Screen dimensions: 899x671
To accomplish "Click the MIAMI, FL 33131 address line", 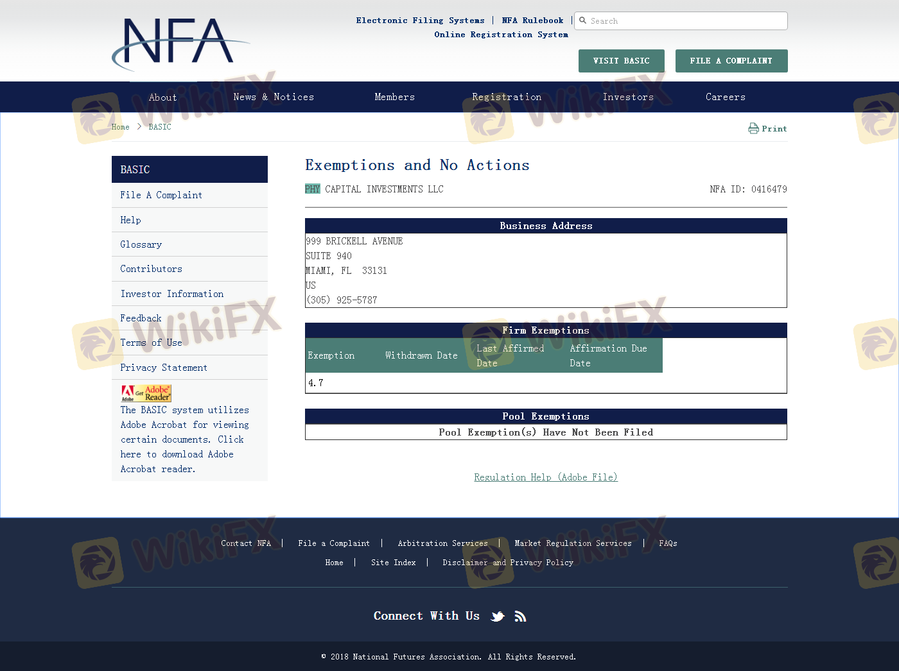I will [x=347, y=271].
